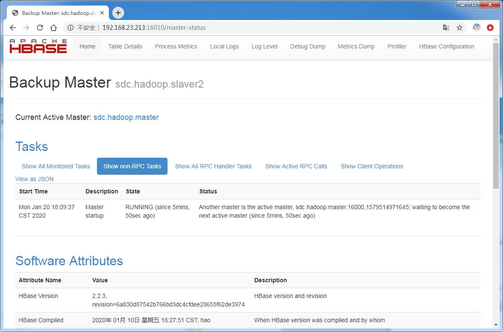Select the Attribute Name column header
Image resolution: width=503 pixels, height=332 pixels.
40,281
